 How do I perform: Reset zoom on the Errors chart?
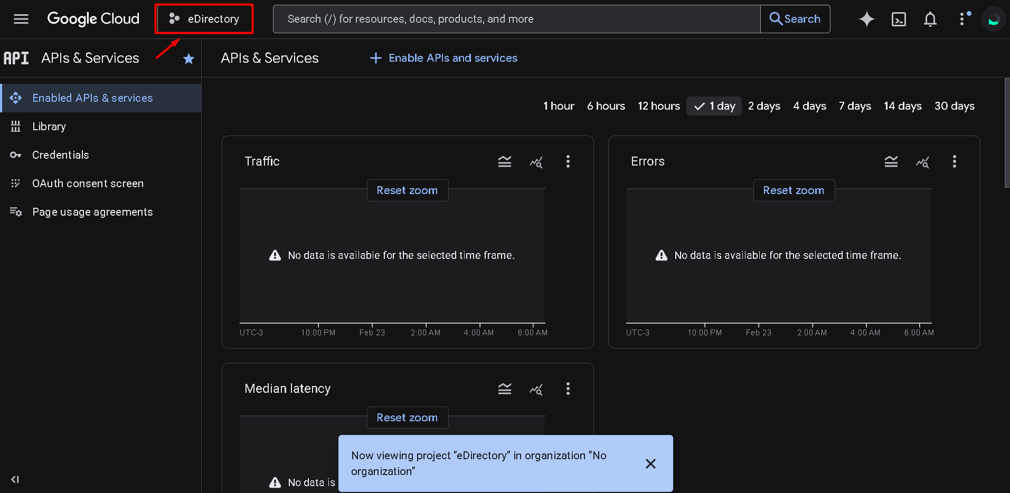tap(793, 190)
